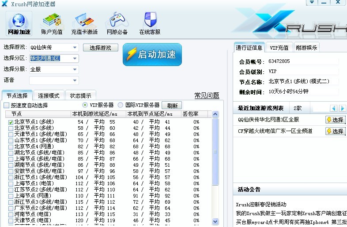Select VIP服务器 radio button
This screenshot has width=347, height=227.
[x=85, y=105]
